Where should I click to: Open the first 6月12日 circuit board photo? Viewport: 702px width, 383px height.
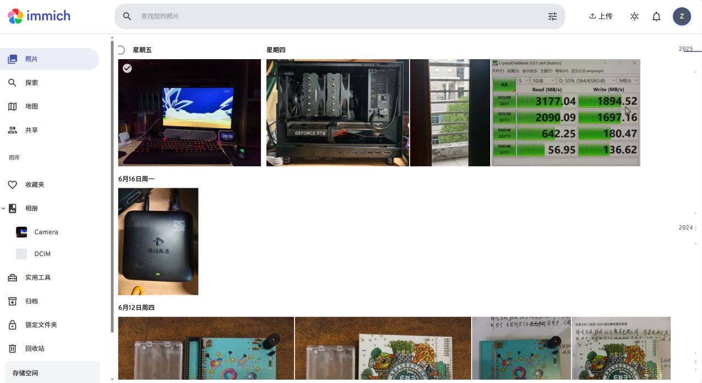(206, 348)
